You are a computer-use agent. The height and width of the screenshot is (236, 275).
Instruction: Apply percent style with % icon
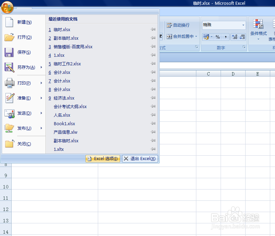pyautogui.click(x=218, y=37)
